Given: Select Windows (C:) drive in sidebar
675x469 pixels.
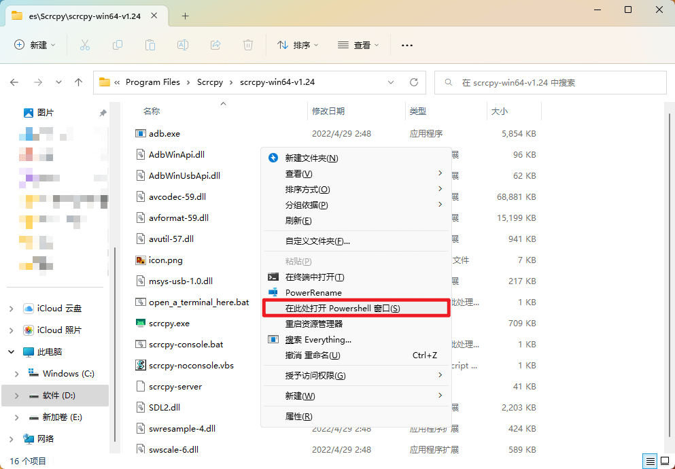Looking at the screenshot, I should pyautogui.click(x=68, y=374).
